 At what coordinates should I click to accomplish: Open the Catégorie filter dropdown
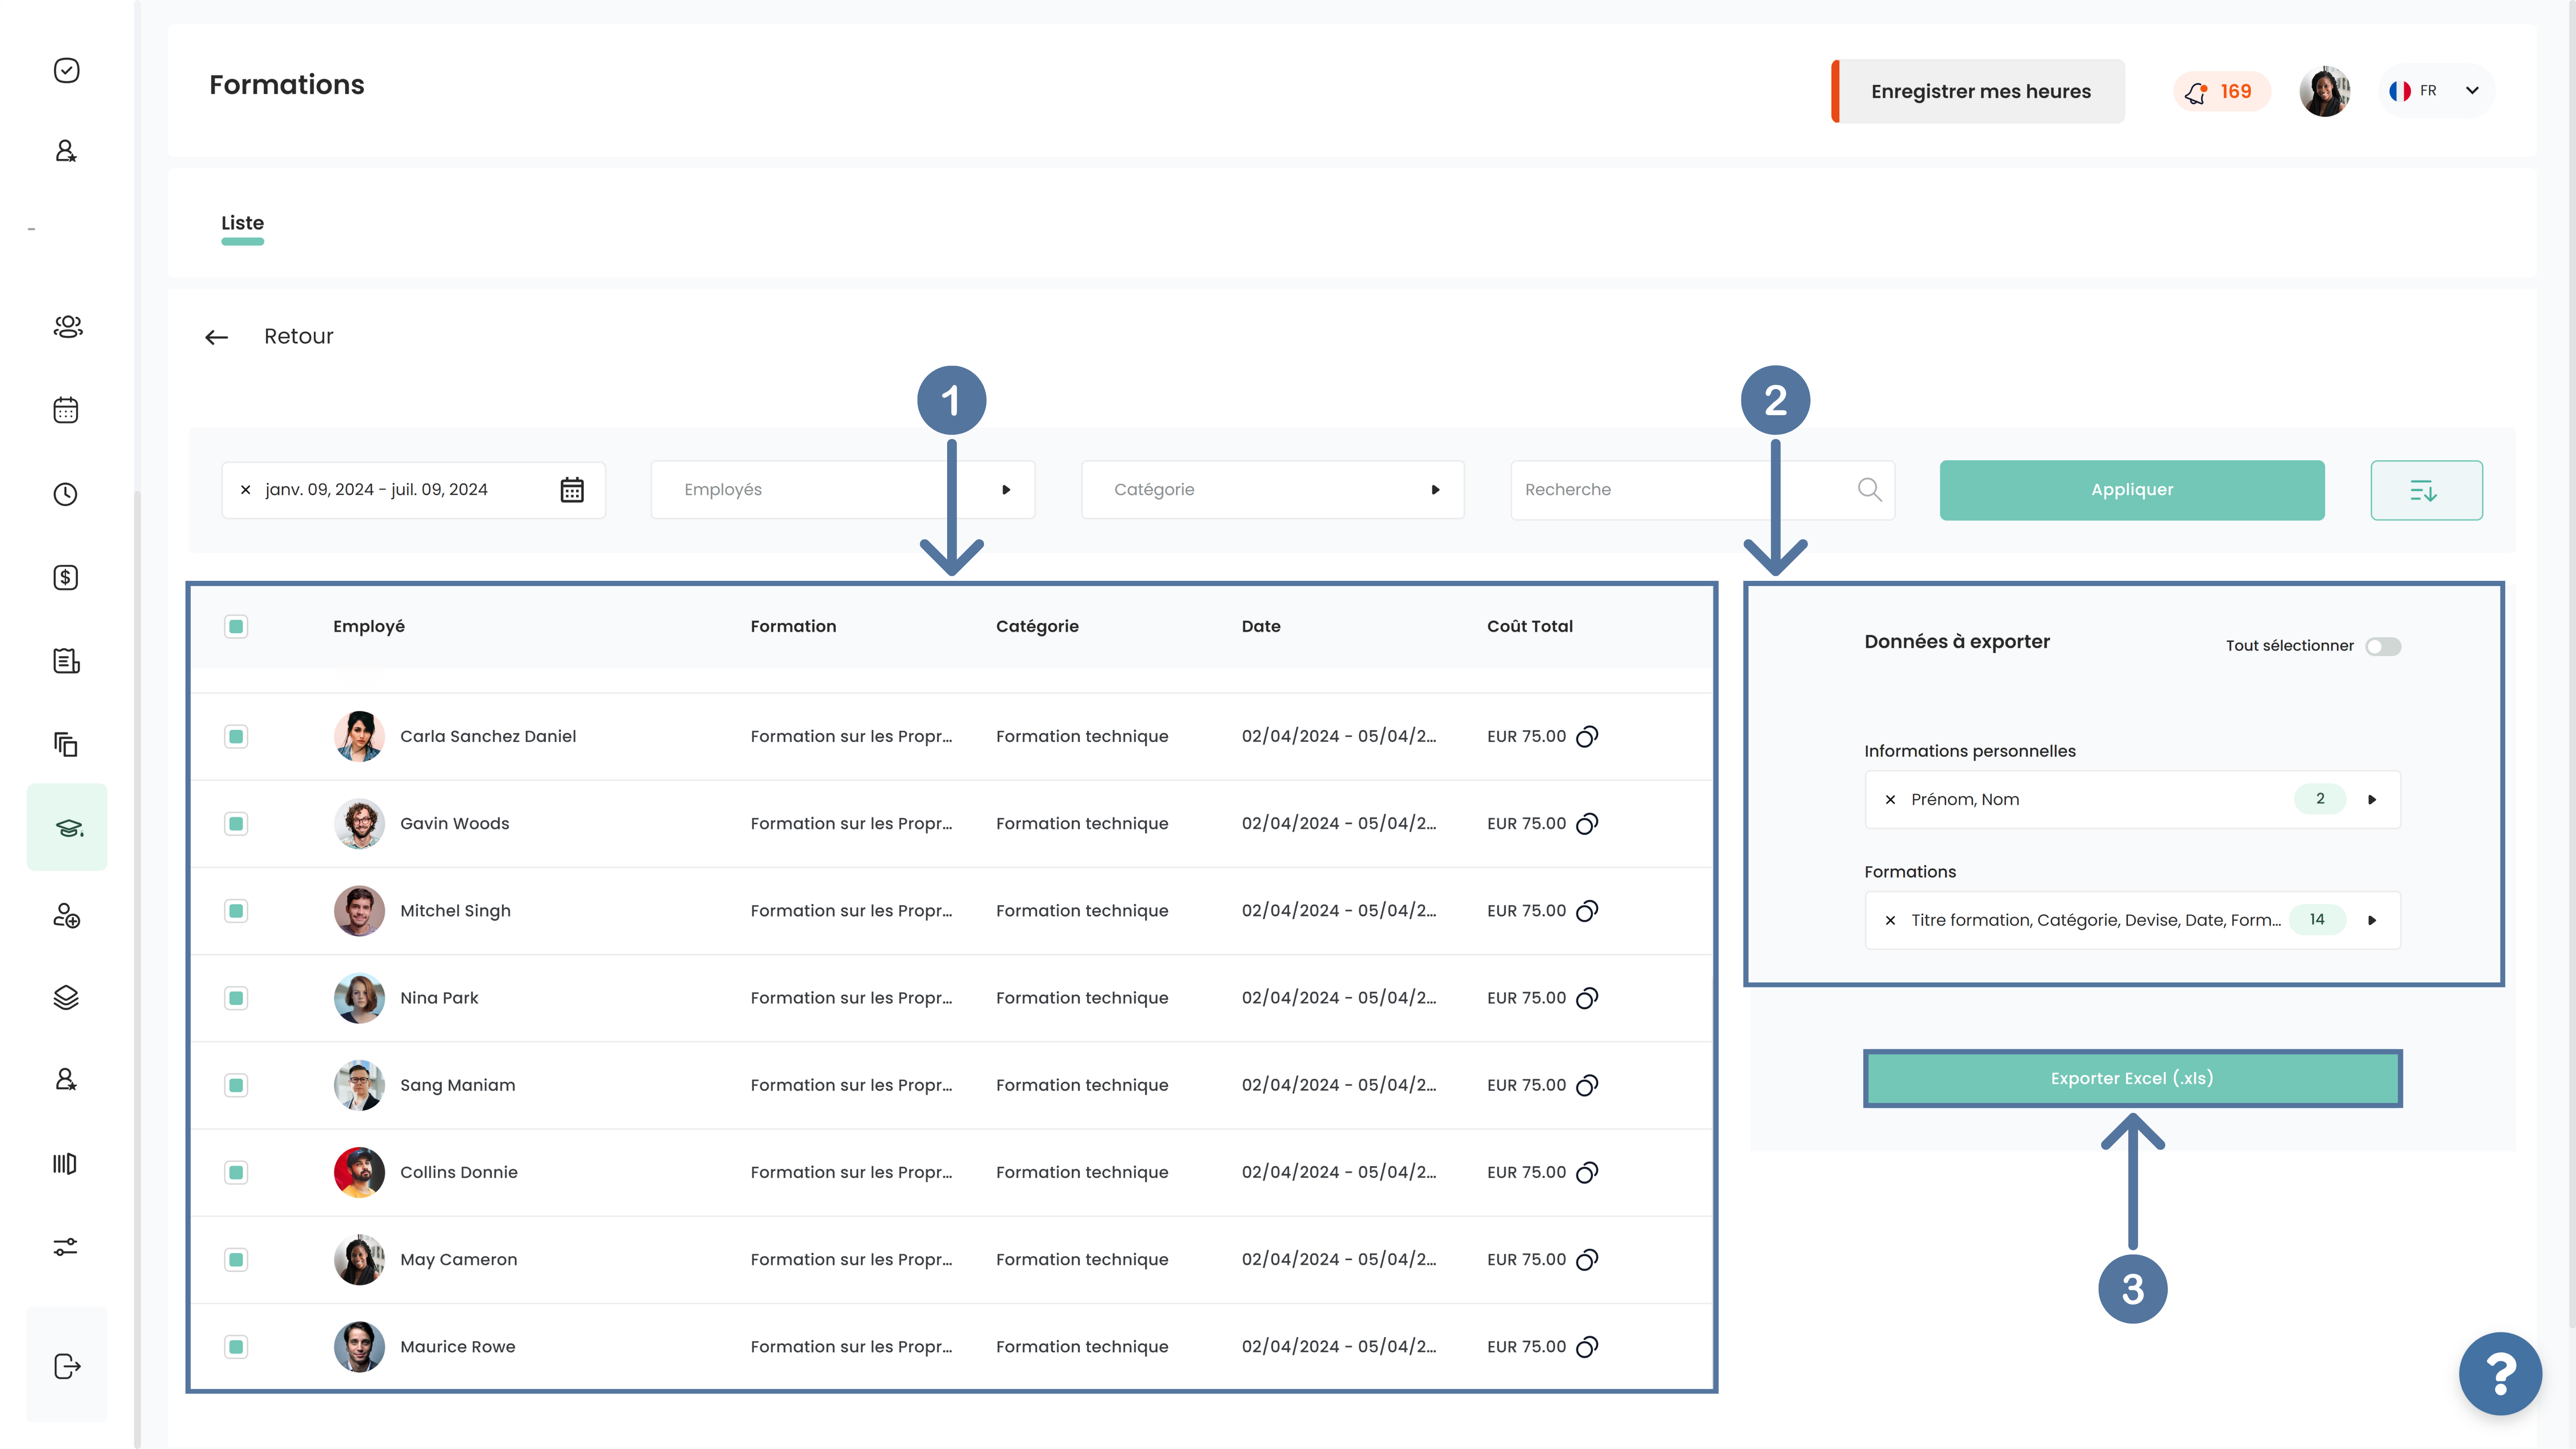(x=1272, y=490)
